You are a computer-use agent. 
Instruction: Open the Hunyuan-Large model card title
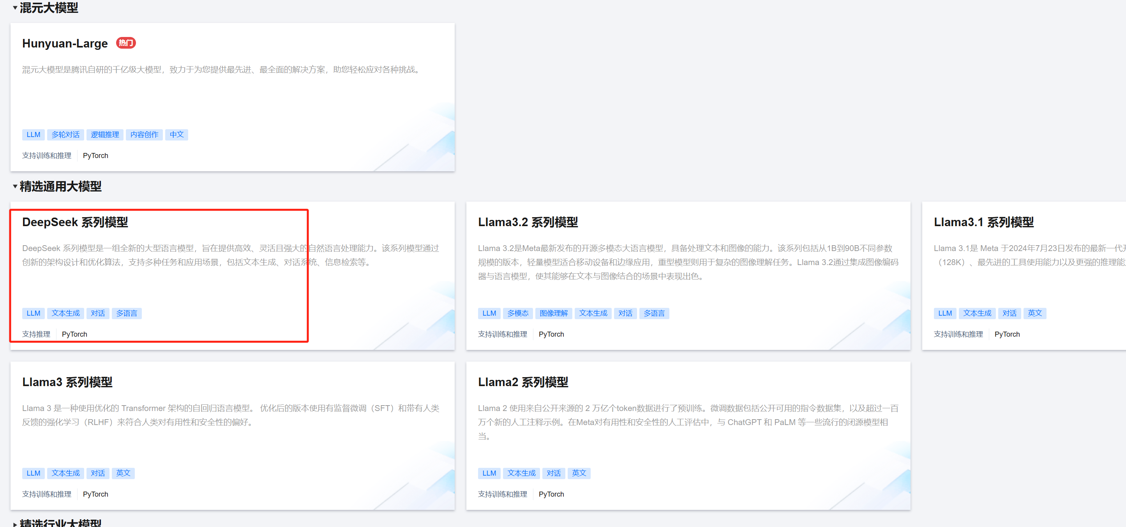(65, 44)
